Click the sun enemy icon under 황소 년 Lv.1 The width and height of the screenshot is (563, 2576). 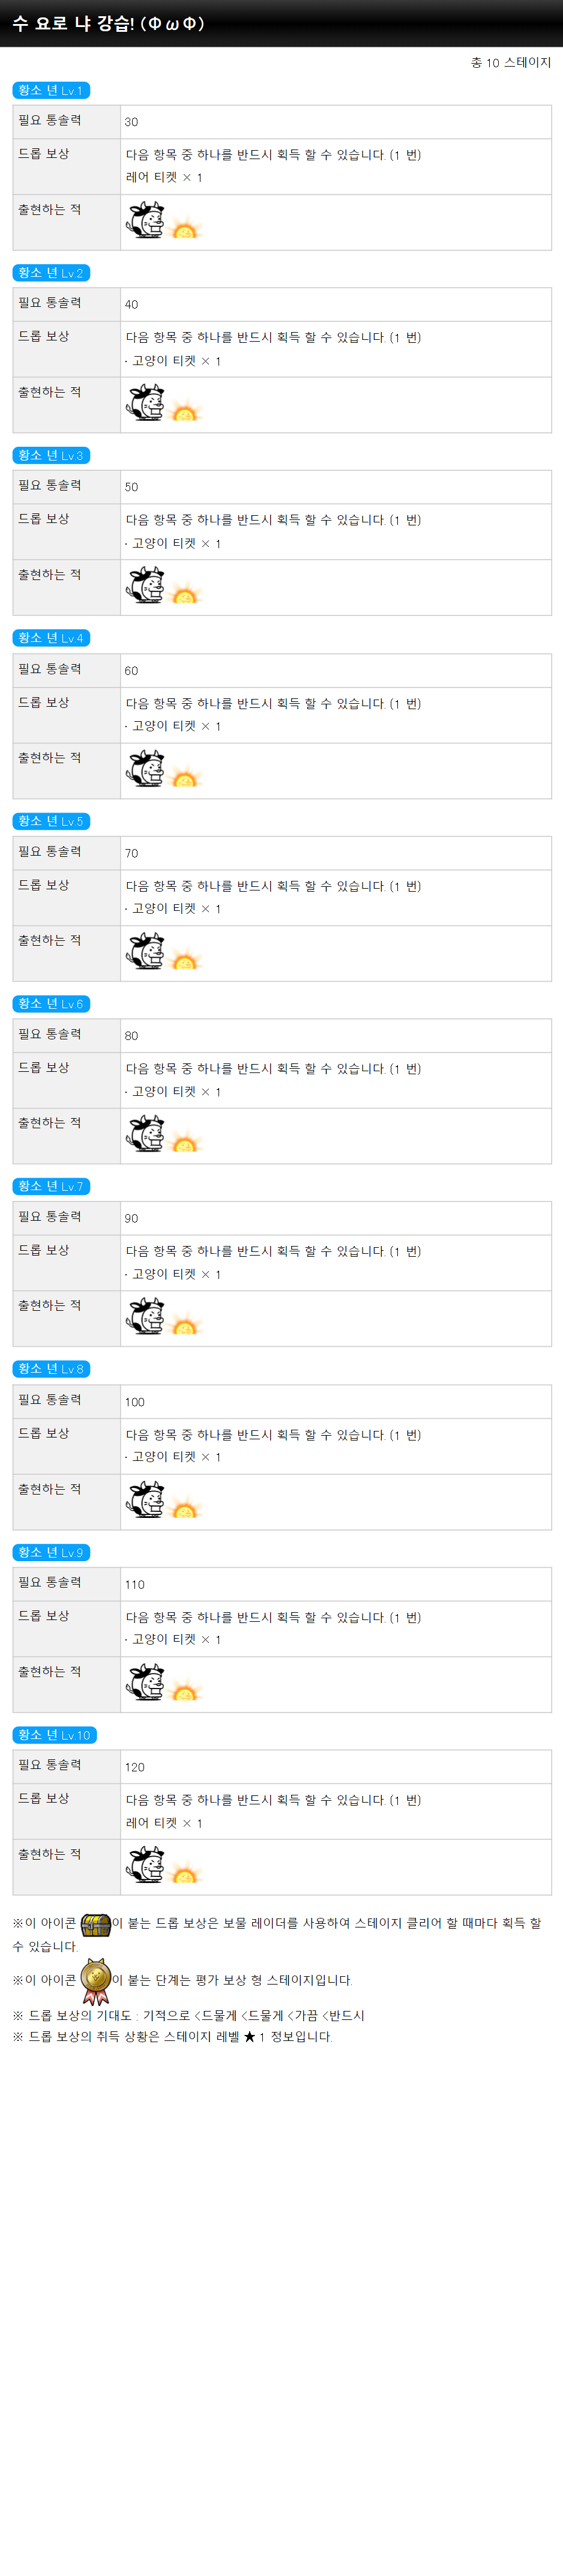(x=185, y=229)
